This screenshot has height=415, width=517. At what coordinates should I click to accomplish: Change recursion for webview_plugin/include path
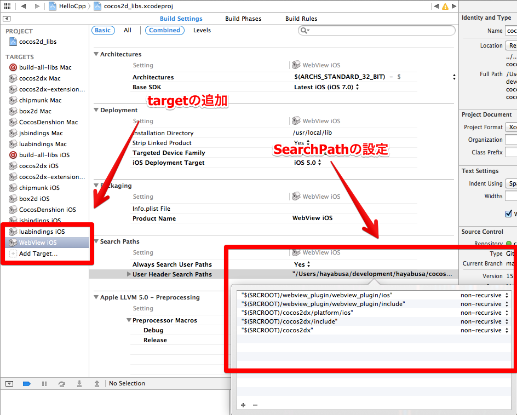point(484,304)
